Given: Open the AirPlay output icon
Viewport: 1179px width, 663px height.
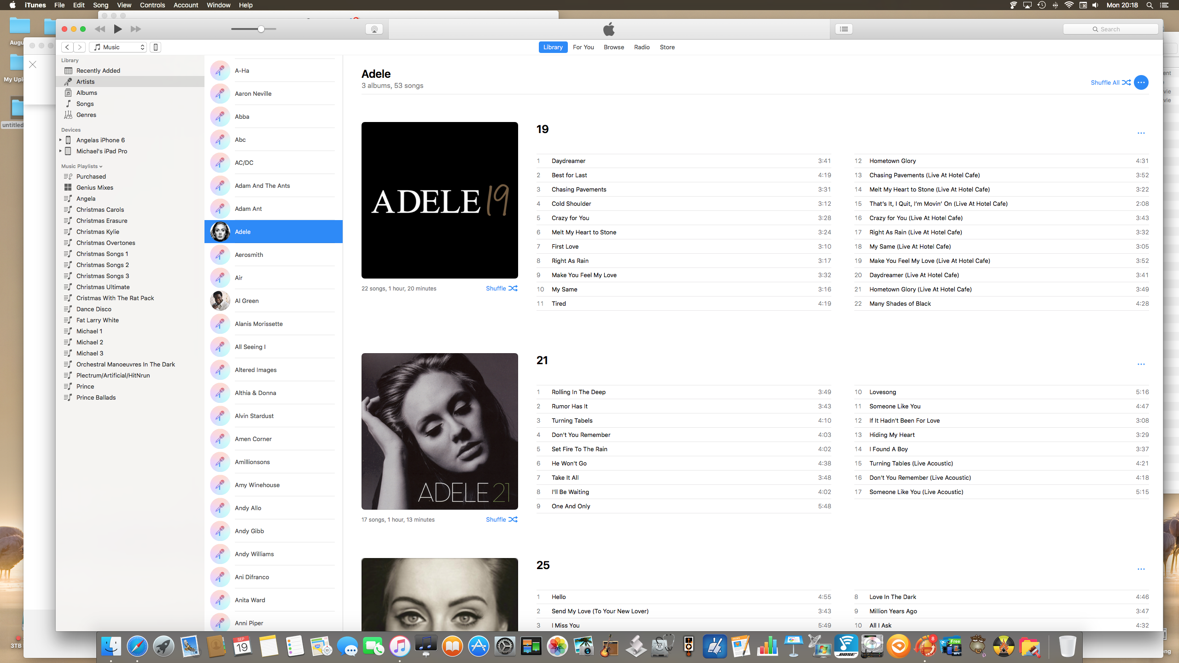Looking at the screenshot, I should pyautogui.click(x=374, y=29).
